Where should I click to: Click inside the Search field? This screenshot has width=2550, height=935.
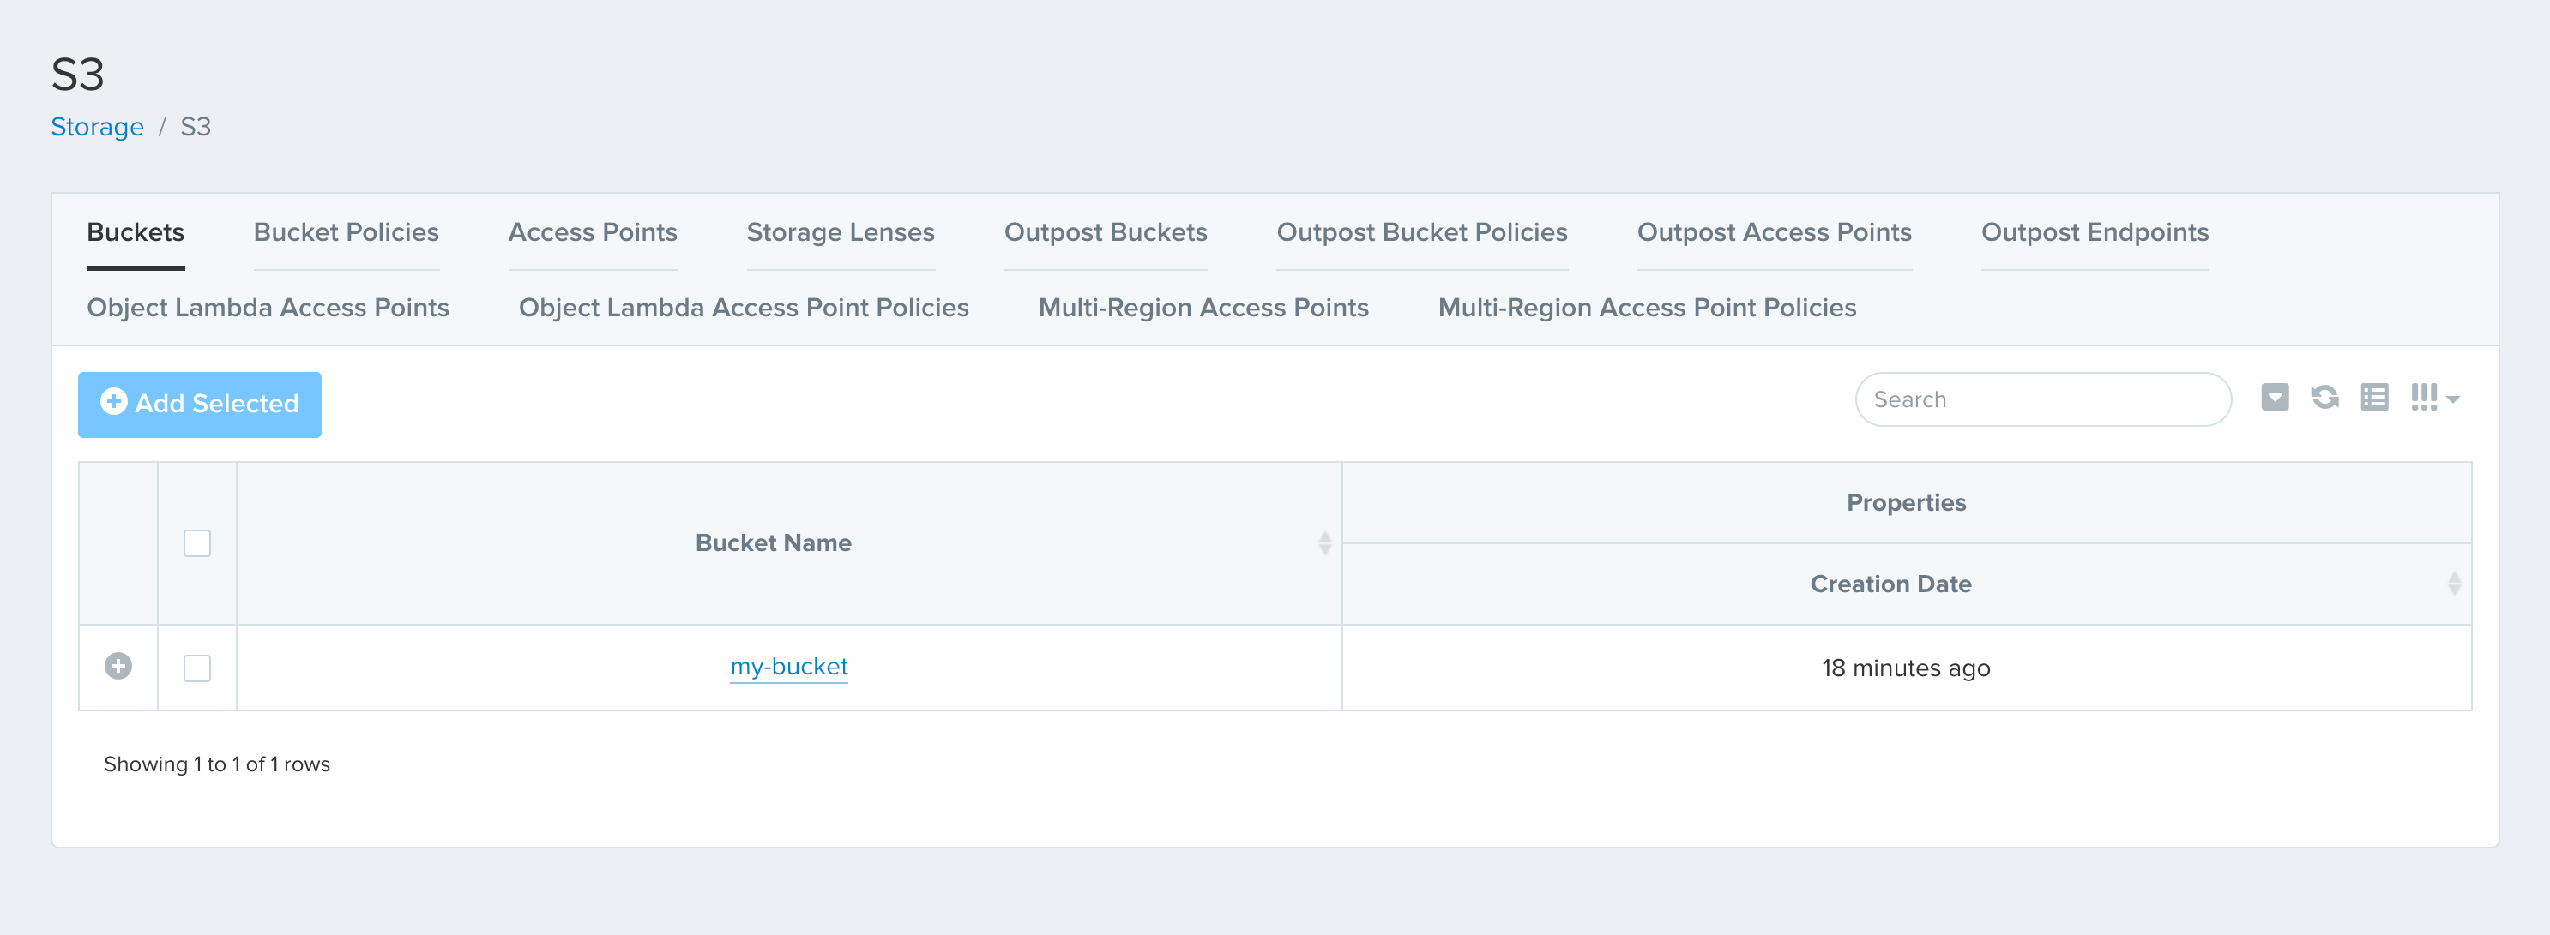click(2041, 399)
